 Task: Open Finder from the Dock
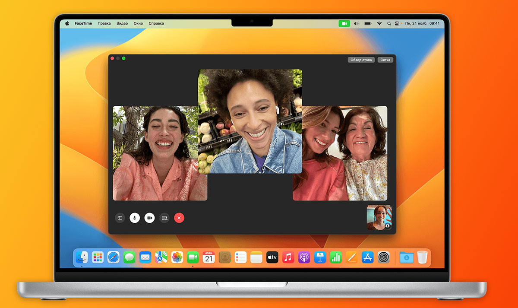(x=82, y=257)
